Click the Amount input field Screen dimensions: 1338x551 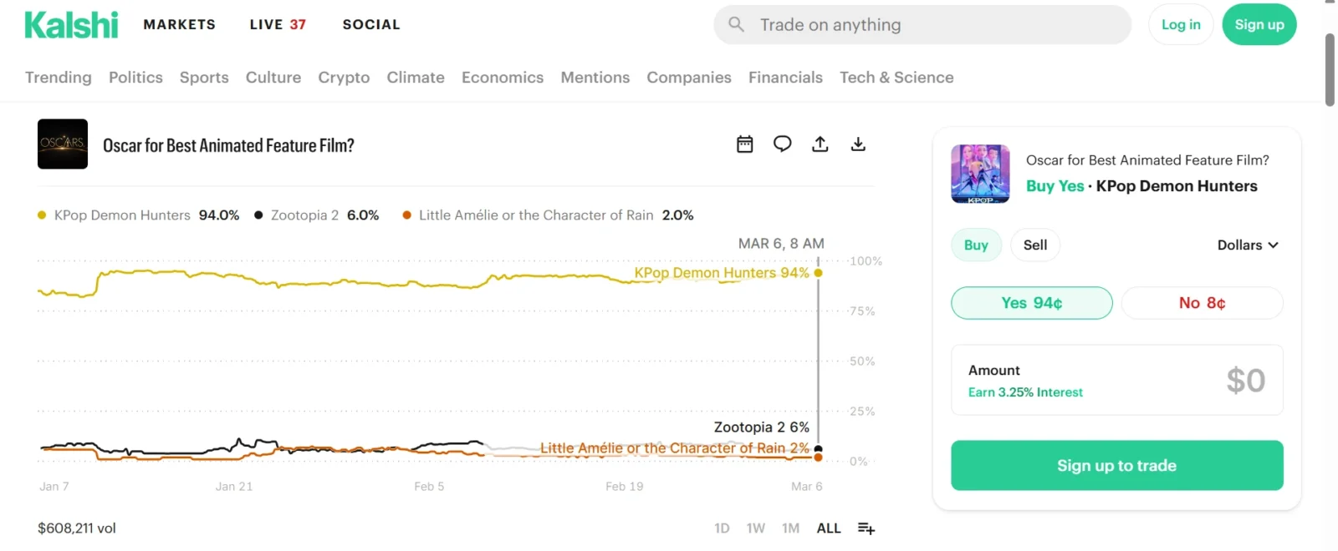1116,381
